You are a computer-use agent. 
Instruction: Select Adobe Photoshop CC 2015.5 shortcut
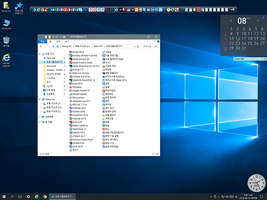84,66
